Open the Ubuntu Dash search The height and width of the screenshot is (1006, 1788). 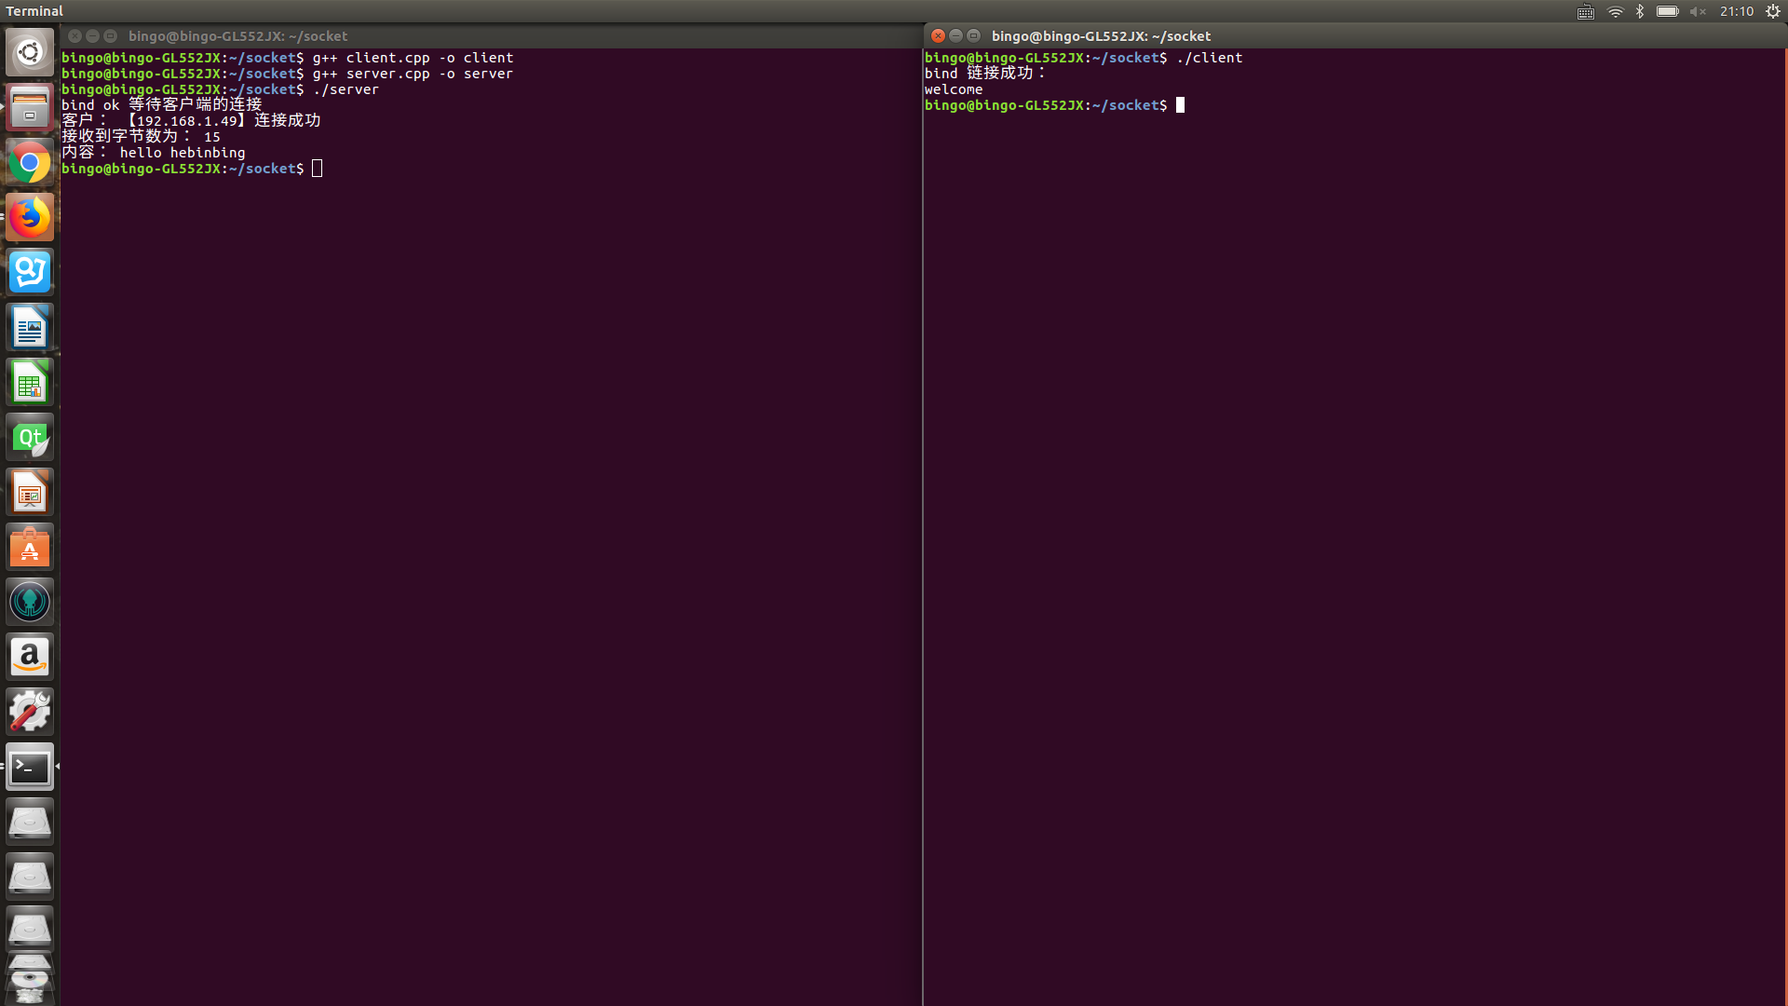pyautogui.click(x=29, y=51)
